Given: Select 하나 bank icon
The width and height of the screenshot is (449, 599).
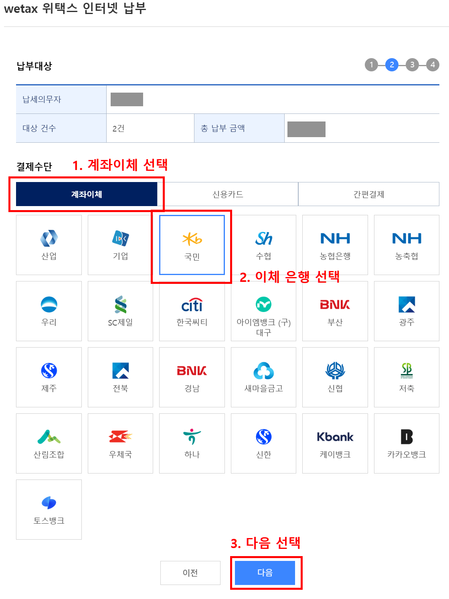Looking at the screenshot, I should tap(192, 443).
